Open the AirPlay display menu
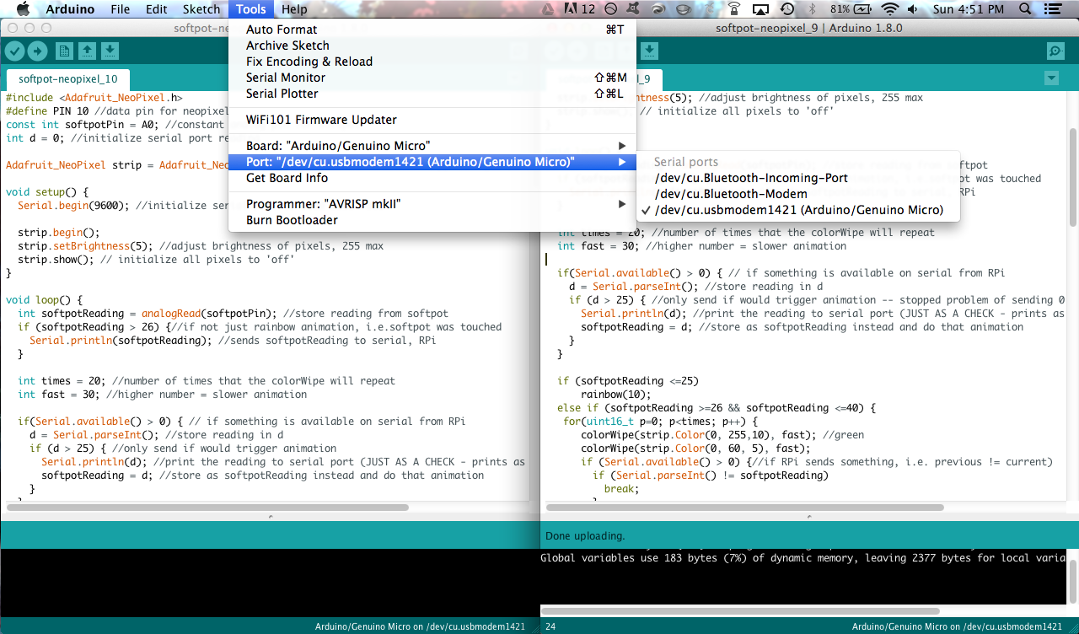The width and height of the screenshot is (1079, 634). pos(760,9)
